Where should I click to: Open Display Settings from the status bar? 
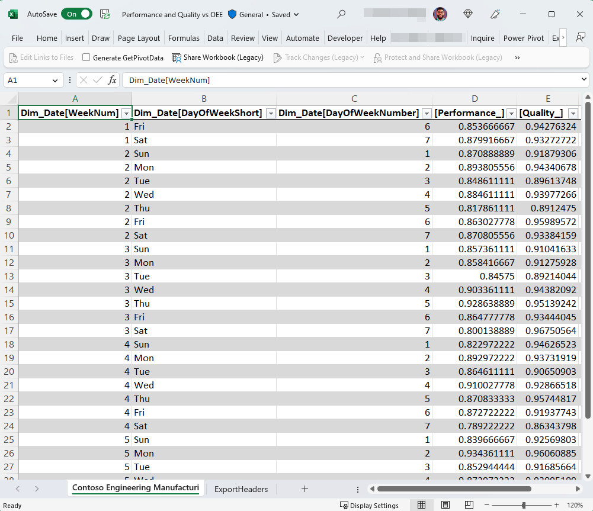tap(369, 505)
